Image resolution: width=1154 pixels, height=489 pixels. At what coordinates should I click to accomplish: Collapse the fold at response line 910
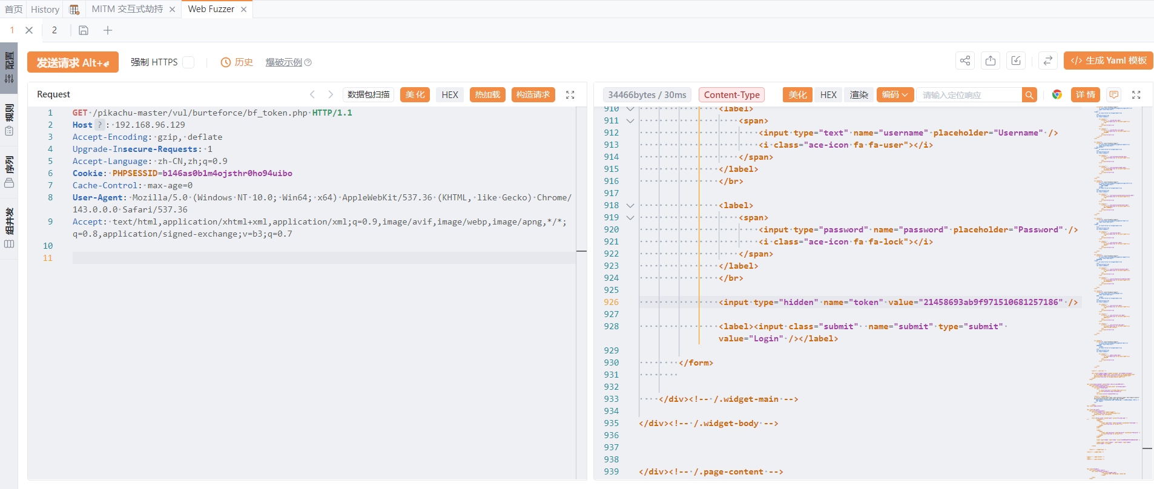tap(630, 109)
